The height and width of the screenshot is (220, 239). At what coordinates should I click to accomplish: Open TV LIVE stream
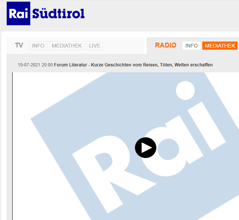[x=94, y=46]
